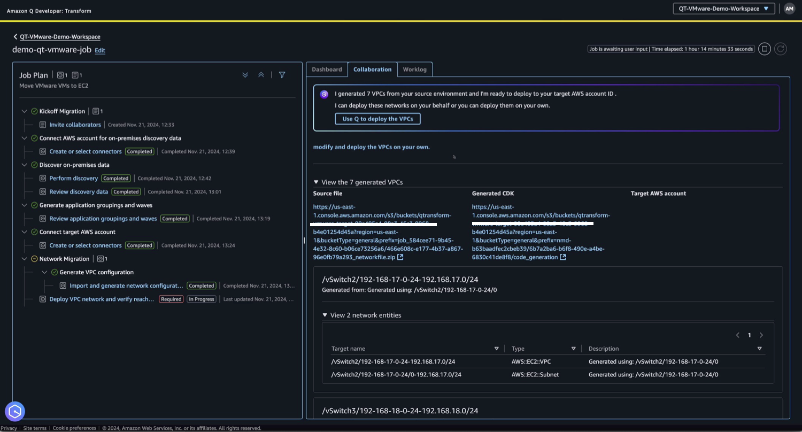Screen dimensions: 802x432
Task: Go to the next page of network entities
Action: click(761, 335)
